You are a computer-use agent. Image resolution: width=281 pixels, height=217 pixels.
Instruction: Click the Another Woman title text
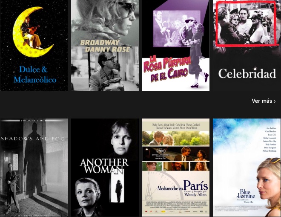pos(104,166)
